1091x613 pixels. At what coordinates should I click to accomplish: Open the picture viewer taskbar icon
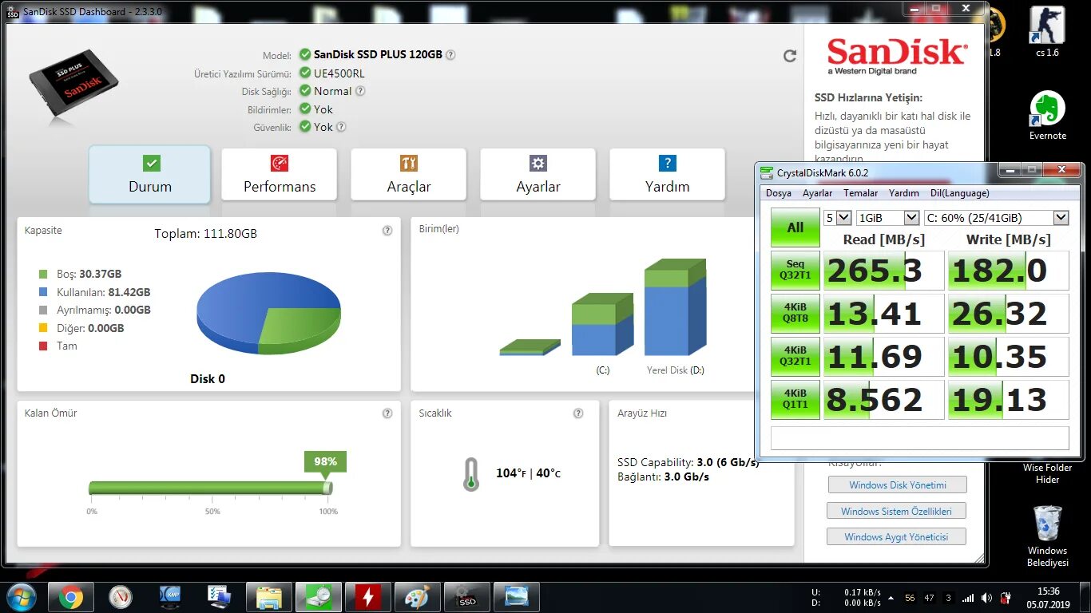pyautogui.click(x=516, y=597)
